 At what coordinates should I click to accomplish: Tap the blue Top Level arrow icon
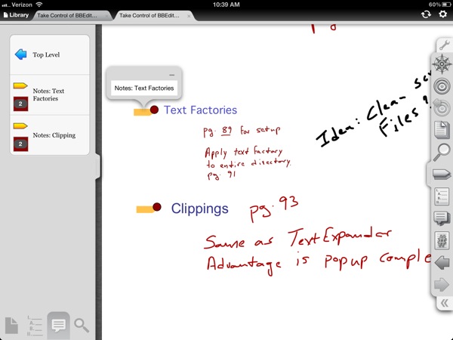pyautogui.click(x=21, y=54)
